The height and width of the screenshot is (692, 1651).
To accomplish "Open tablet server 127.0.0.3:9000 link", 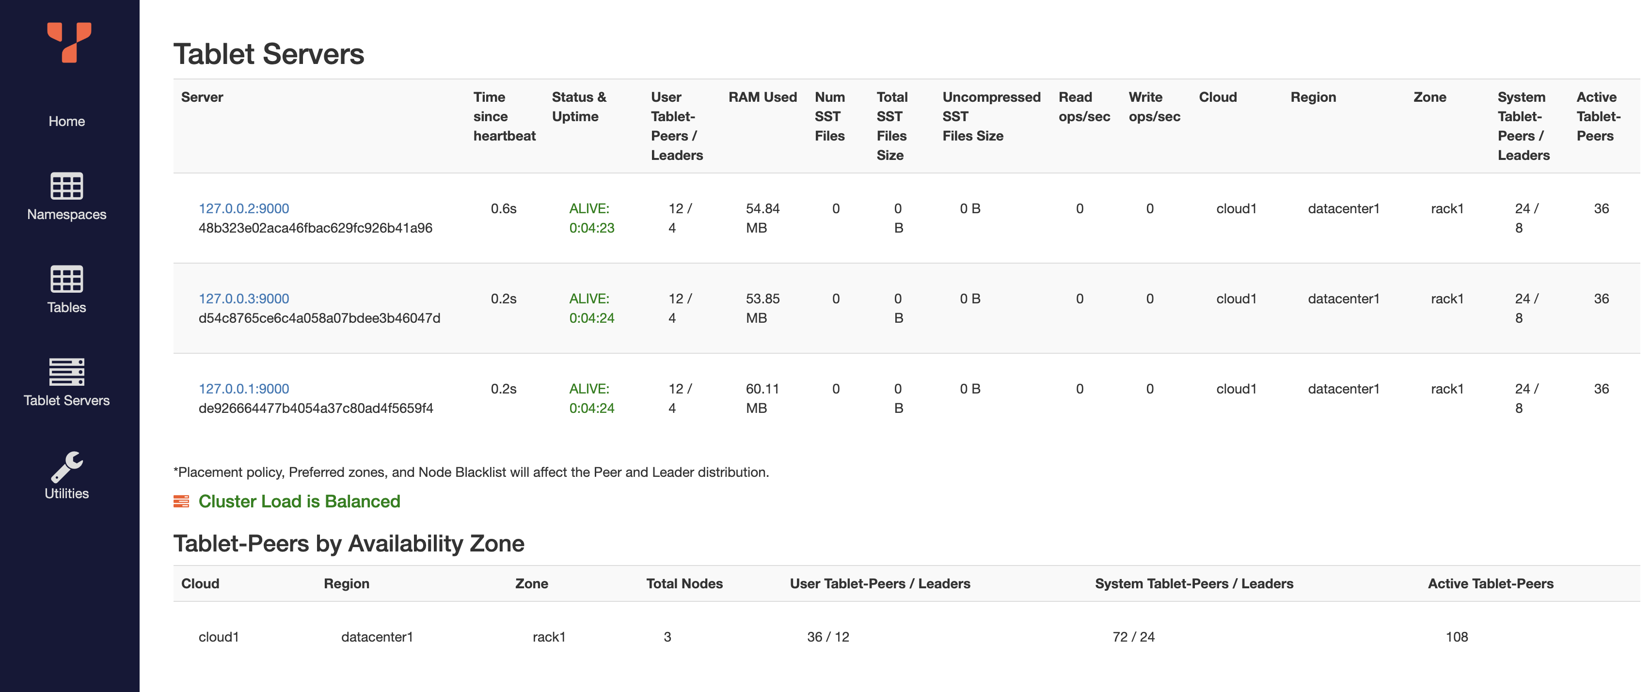I will tap(244, 298).
